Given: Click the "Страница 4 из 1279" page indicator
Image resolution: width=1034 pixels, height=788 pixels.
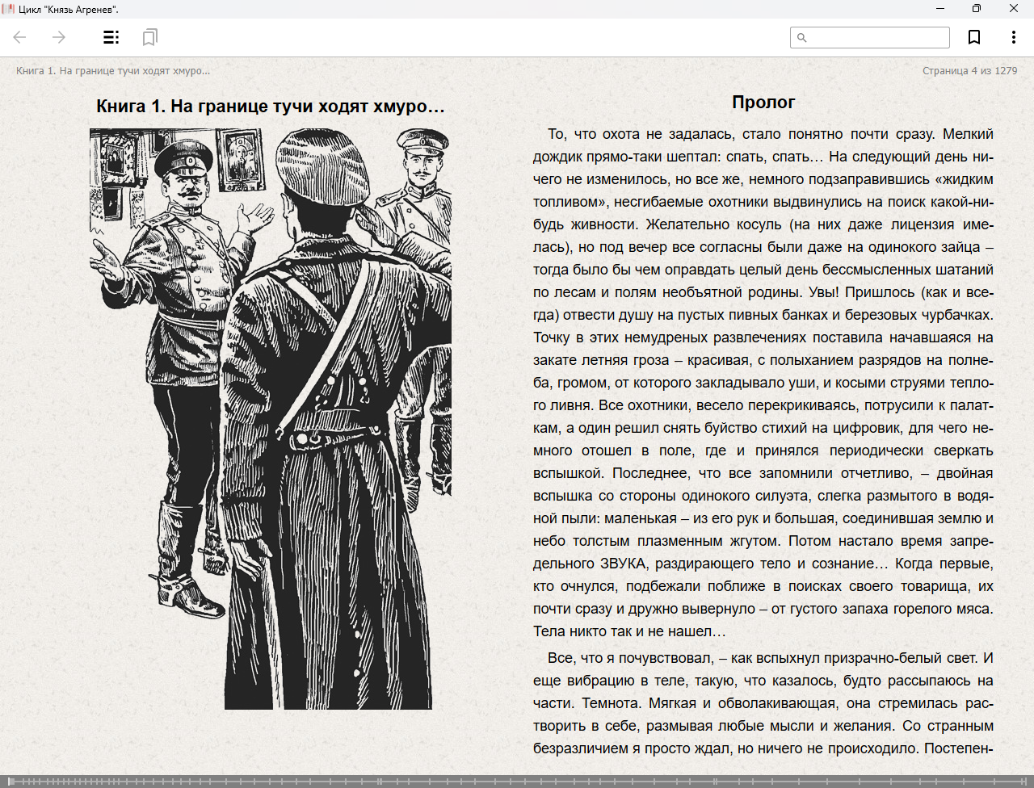Looking at the screenshot, I should pos(969,71).
